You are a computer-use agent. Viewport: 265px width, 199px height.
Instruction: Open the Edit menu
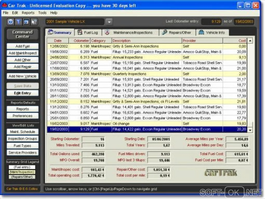[x=15, y=13]
